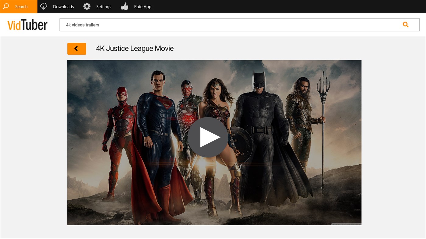This screenshot has height=239, width=426.
Task: Select the Rate App label
Action: click(x=143, y=7)
